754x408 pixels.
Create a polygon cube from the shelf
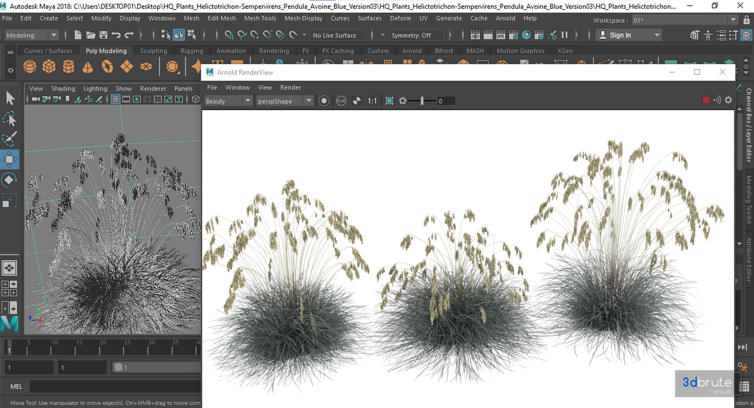pos(49,66)
